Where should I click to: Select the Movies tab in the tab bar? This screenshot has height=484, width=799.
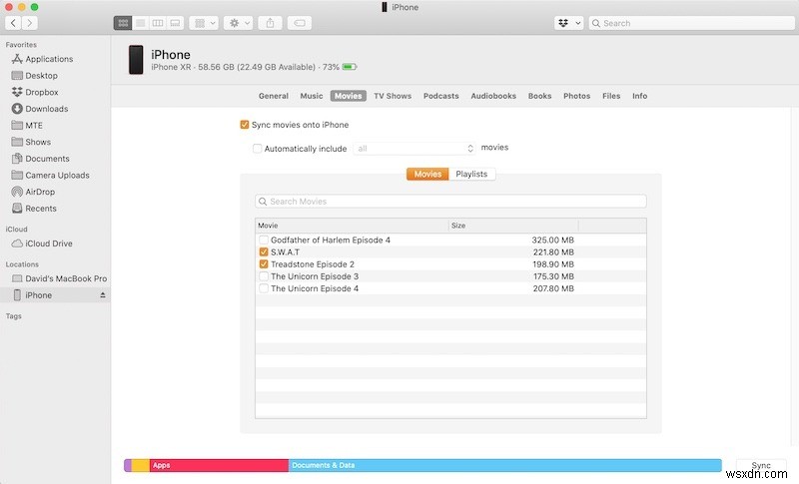[x=348, y=96]
